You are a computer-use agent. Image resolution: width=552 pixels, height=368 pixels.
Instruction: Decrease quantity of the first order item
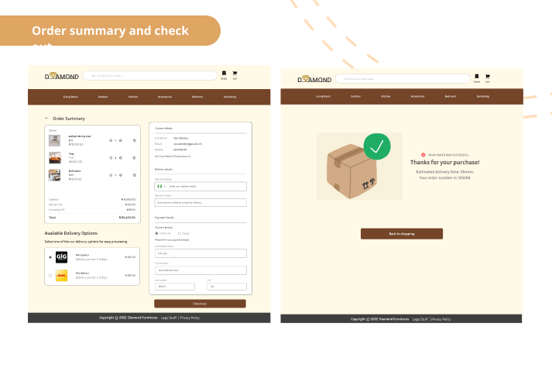[x=111, y=140]
